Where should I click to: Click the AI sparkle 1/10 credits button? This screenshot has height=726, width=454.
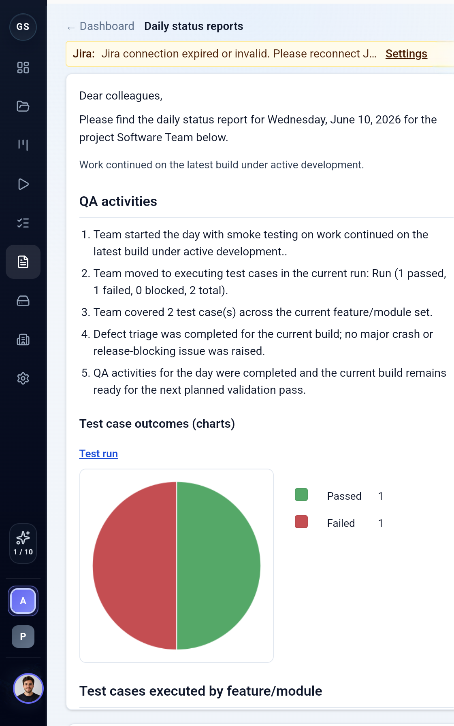coord(23,543)
